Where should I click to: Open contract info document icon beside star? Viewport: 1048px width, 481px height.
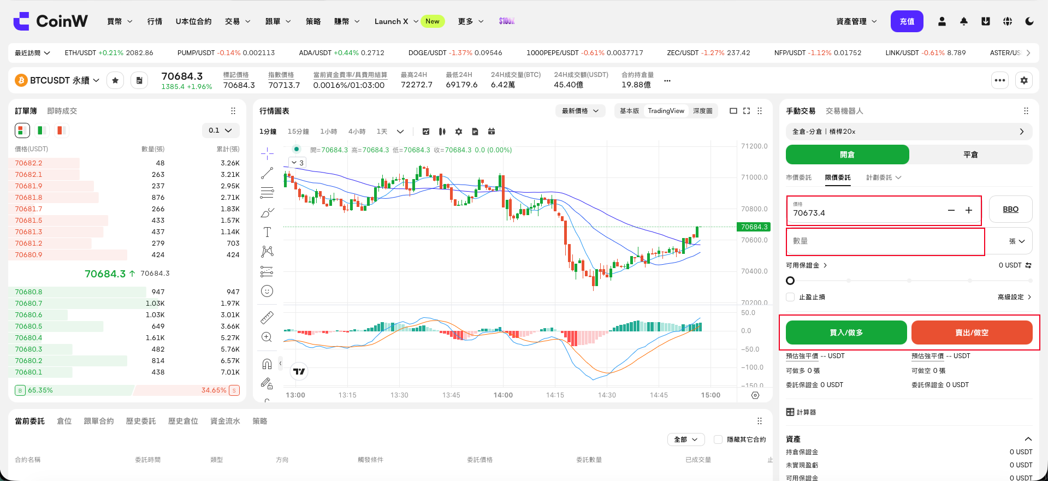coord(139,80)
